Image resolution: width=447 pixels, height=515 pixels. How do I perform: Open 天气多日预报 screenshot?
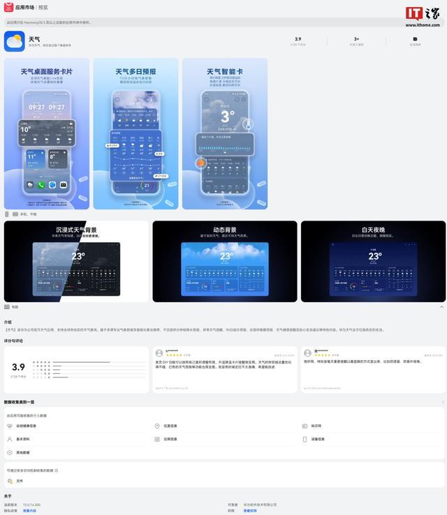coord(135,134)
